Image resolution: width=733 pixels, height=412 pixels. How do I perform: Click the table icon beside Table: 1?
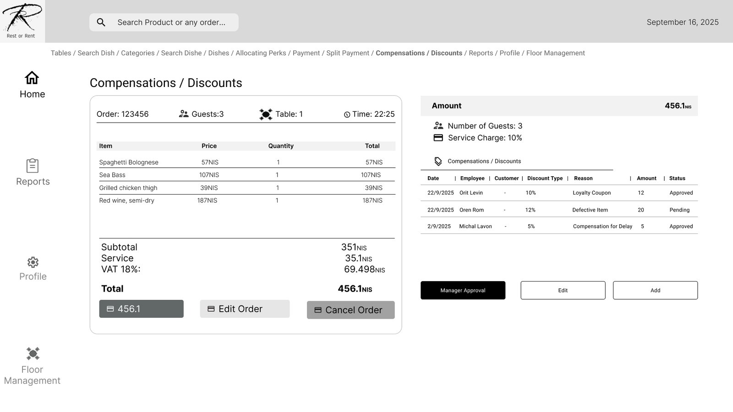tap(266, 114)
